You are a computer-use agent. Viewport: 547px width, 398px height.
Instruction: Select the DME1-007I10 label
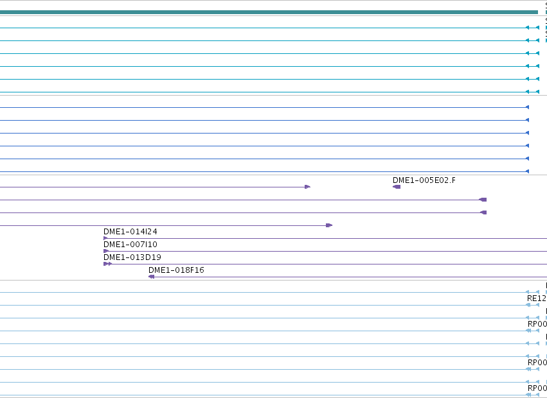point(130,245)
